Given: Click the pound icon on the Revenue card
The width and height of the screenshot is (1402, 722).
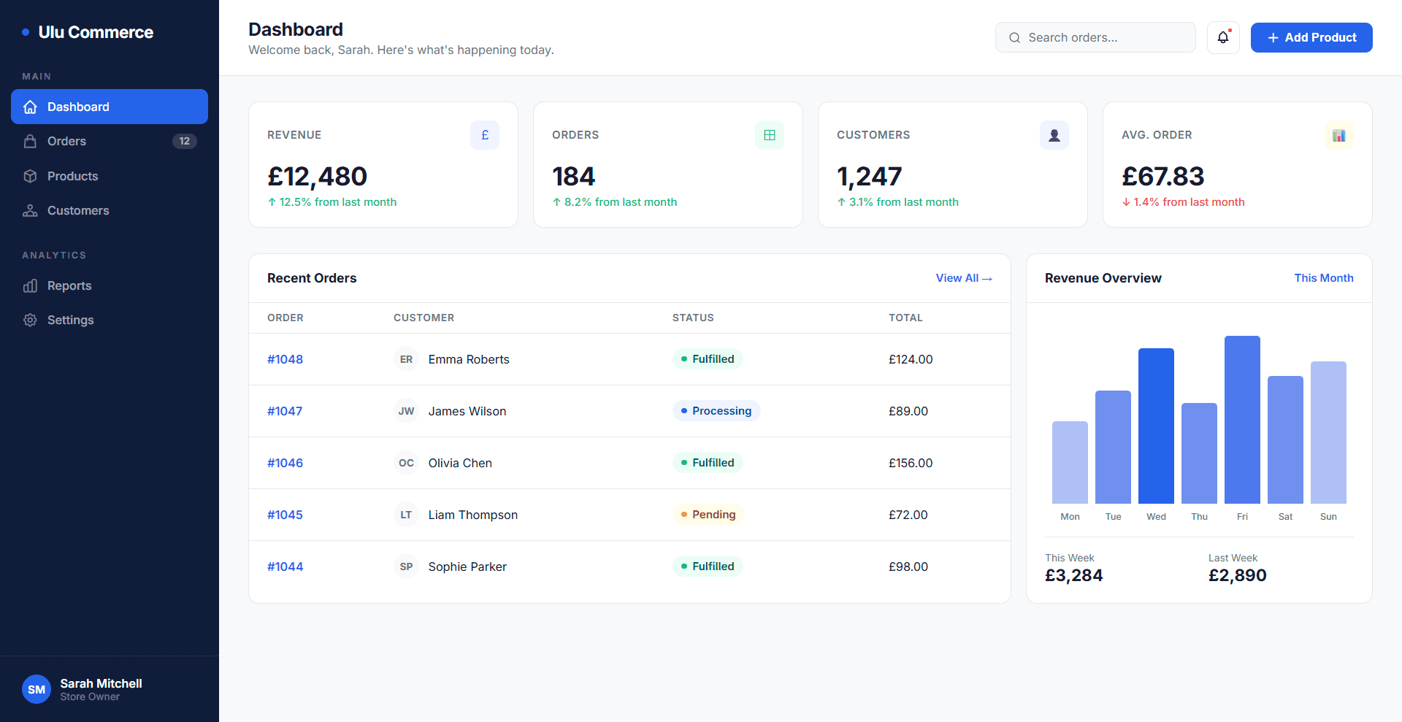Looking at the screenshot, I should 484,134.
